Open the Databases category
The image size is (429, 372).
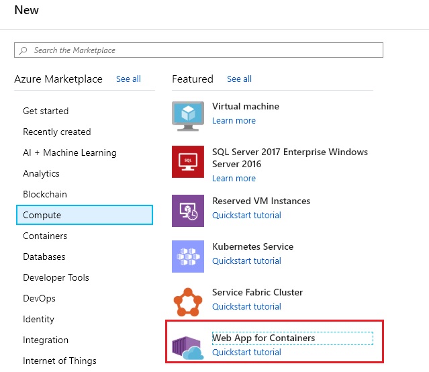tap(44, 257)
